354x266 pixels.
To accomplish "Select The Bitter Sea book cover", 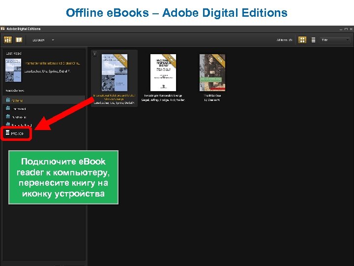I will click(x=212, y=72).
